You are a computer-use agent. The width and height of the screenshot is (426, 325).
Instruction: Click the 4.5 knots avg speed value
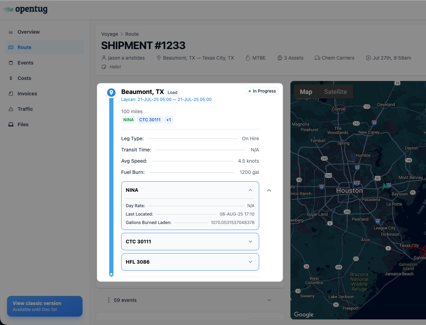pos(249,161)
